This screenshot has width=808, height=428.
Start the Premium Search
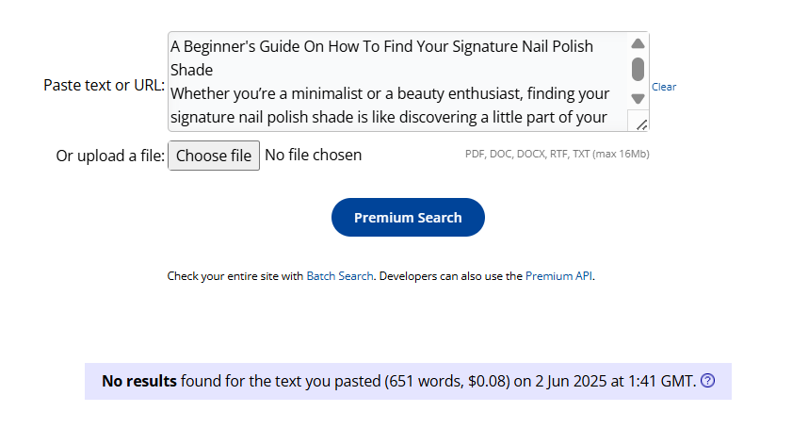pyautogui.click(x=408, y=218)
